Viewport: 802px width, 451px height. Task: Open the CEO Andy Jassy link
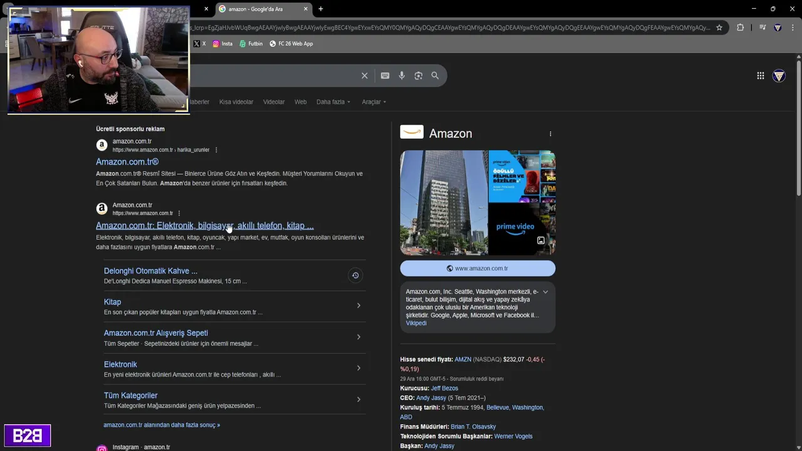click(431, 398)
